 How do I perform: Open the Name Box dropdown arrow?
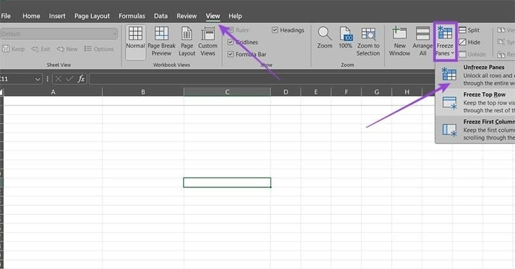38,79
